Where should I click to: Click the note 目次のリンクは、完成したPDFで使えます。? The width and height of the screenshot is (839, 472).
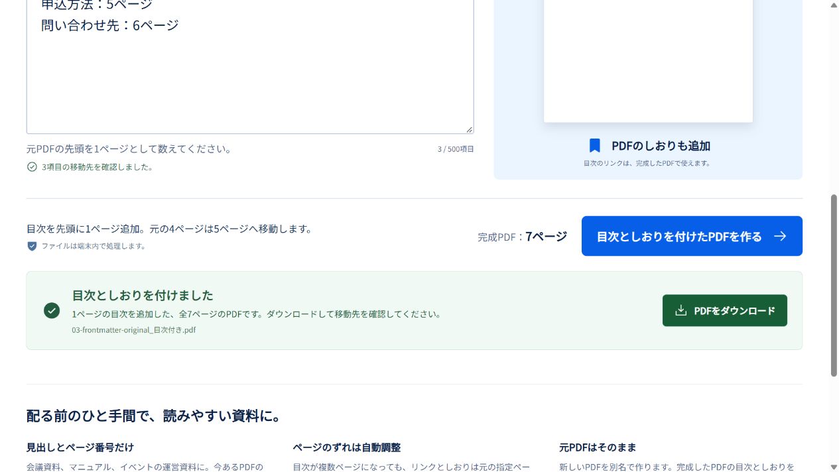(x=647, y=163)
